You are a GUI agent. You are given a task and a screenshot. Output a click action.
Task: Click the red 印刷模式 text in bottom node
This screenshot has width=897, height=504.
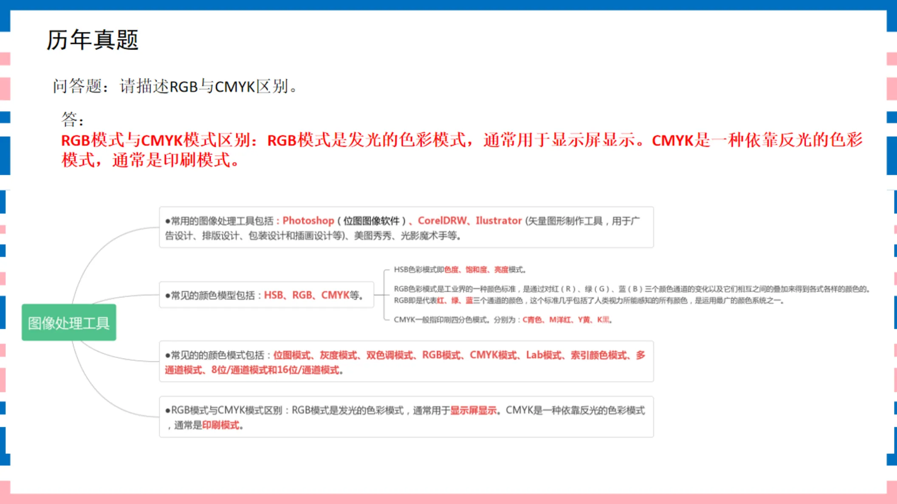click(x=220, y=425)
